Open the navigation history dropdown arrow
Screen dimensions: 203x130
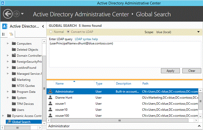pyautogui.click(x=22, y=14)
